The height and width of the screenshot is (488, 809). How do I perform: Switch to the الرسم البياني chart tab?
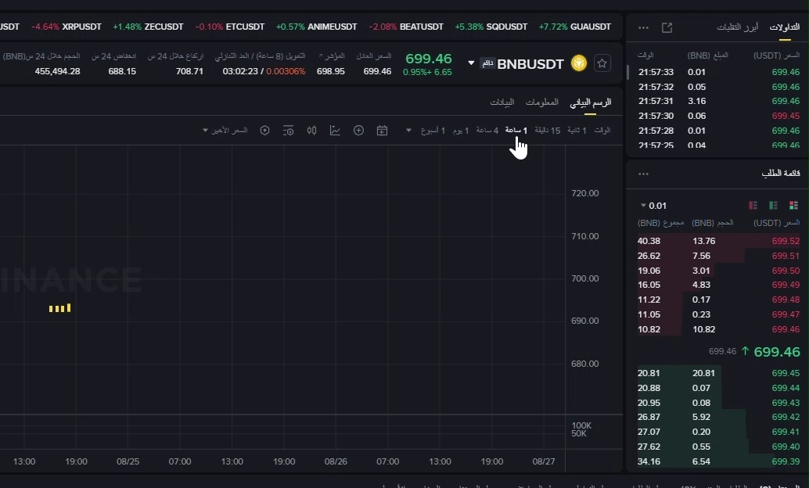click(x=590, y=102)
